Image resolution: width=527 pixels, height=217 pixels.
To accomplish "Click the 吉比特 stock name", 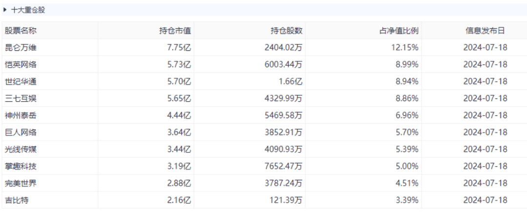I will 17,200.
